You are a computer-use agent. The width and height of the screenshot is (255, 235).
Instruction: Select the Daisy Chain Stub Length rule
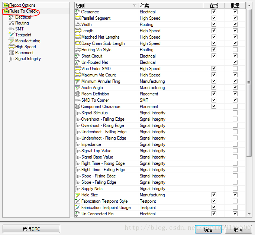coord(160,43)
